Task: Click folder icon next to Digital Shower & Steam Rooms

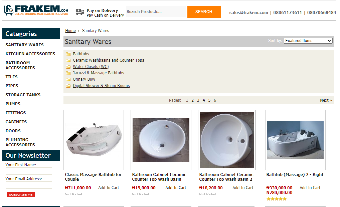Action: pyautogui.click(x=68, y=86)
